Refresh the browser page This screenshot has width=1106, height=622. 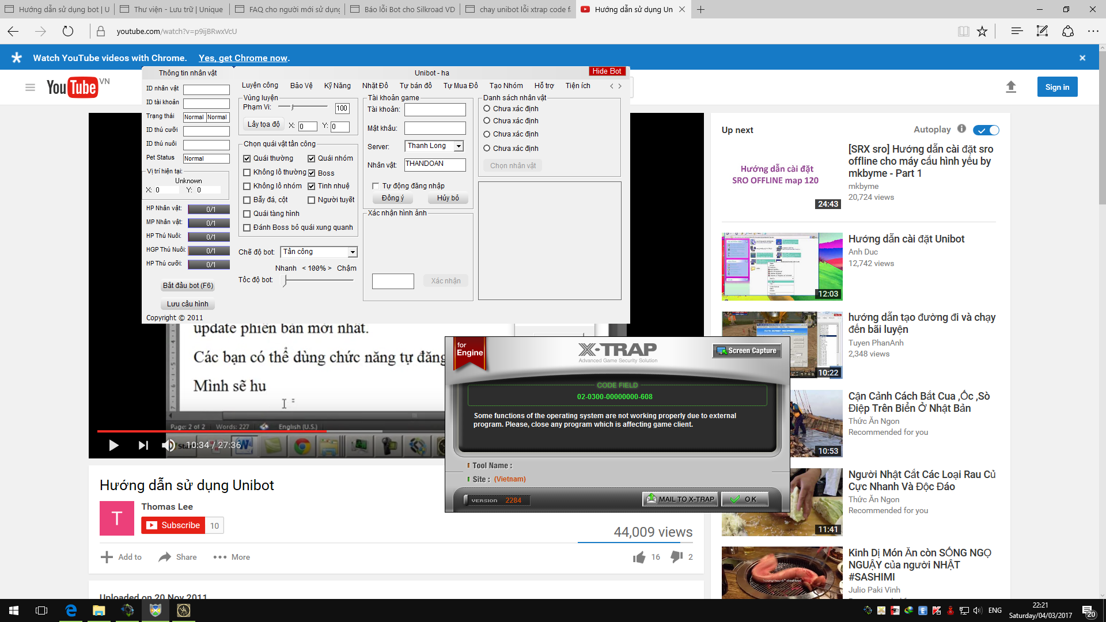point(68,31)
